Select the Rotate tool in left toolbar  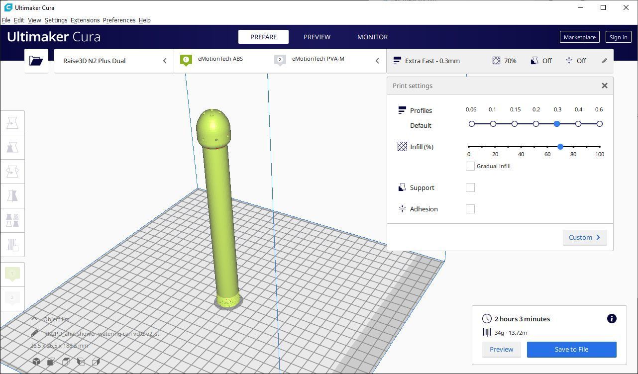pos(12,172)
